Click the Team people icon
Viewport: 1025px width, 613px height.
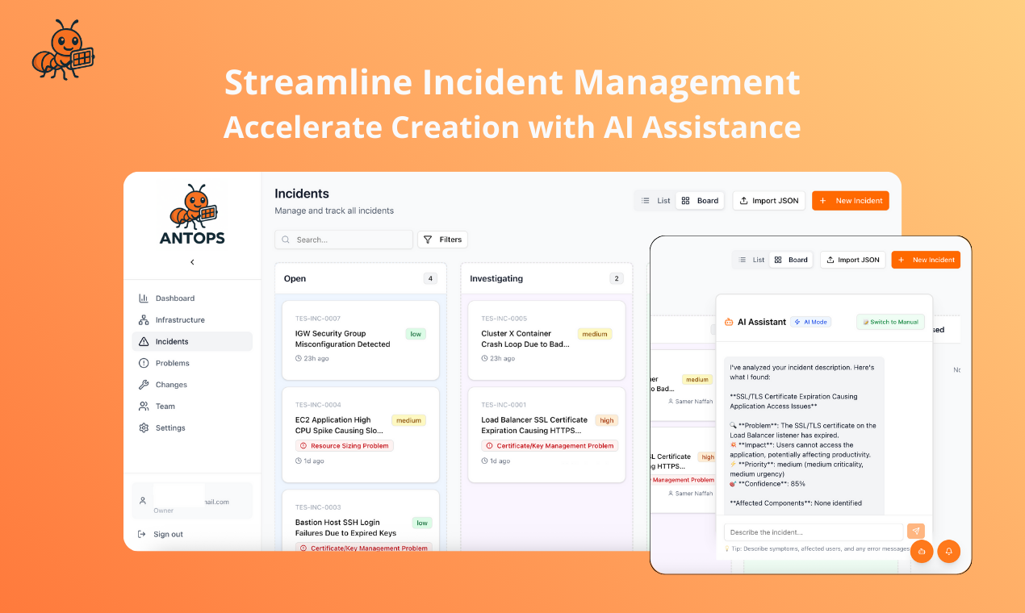coord(144,407)
